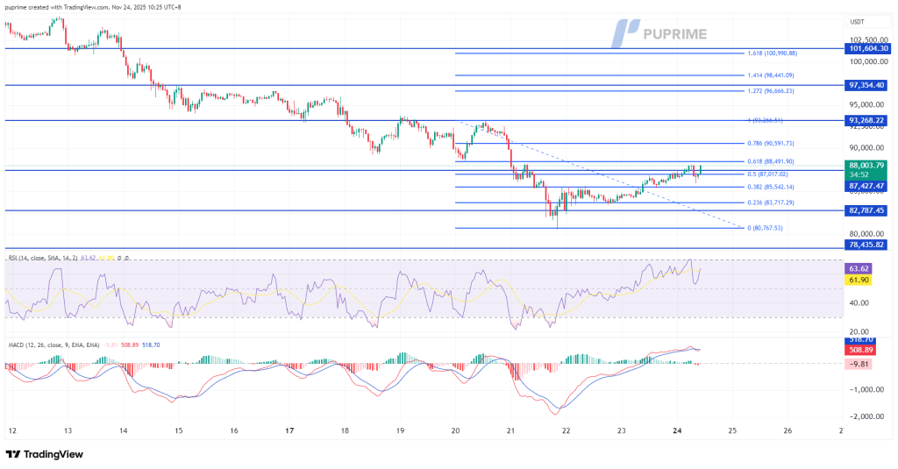Click date 17 on the time axis

pos(289,431)
